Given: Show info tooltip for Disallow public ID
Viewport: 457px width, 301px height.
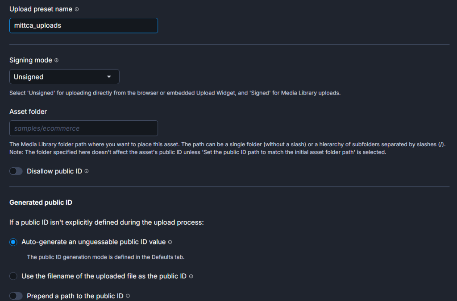Looking at the screenshot, I should coord(87,171).
